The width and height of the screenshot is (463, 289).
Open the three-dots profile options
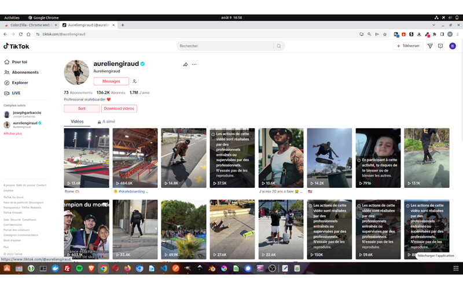[x=194, y=64]
